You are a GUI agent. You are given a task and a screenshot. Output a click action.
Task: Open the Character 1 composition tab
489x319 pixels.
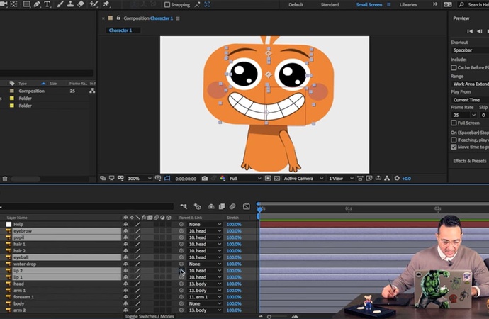point(148,18)
